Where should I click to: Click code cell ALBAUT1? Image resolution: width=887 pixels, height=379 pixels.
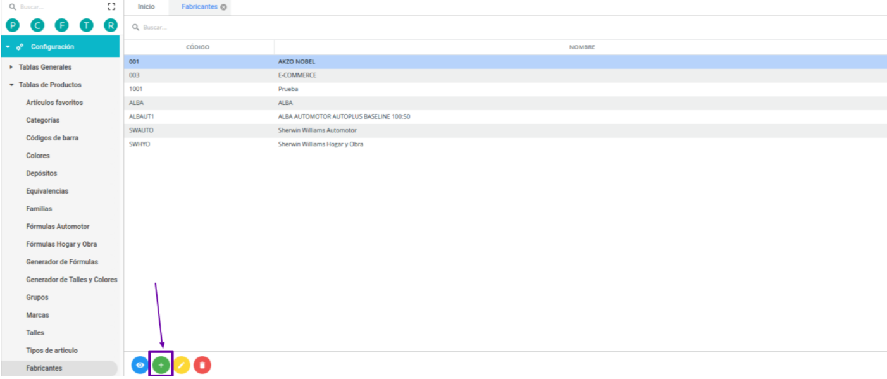(x=141, y=116)
